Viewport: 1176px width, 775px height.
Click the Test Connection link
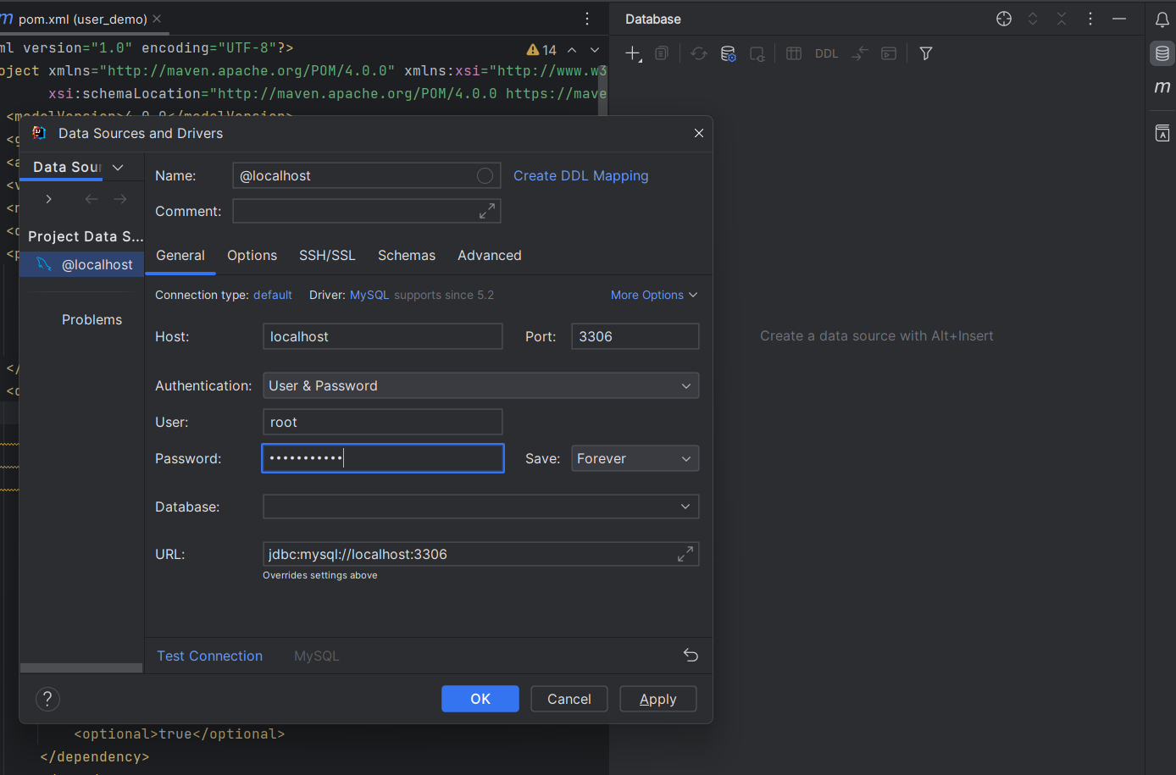coord(209,656)
